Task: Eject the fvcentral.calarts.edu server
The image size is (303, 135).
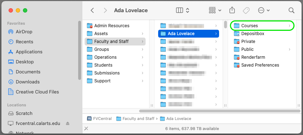Action: coord(68,123)
